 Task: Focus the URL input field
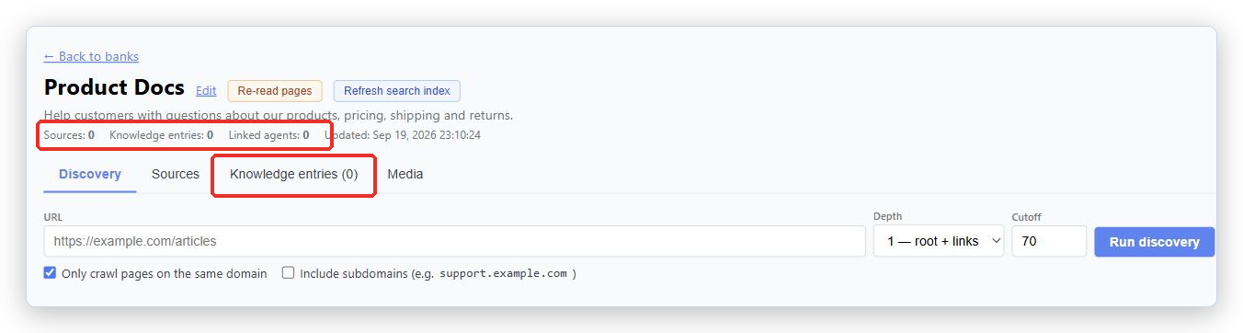454,241
